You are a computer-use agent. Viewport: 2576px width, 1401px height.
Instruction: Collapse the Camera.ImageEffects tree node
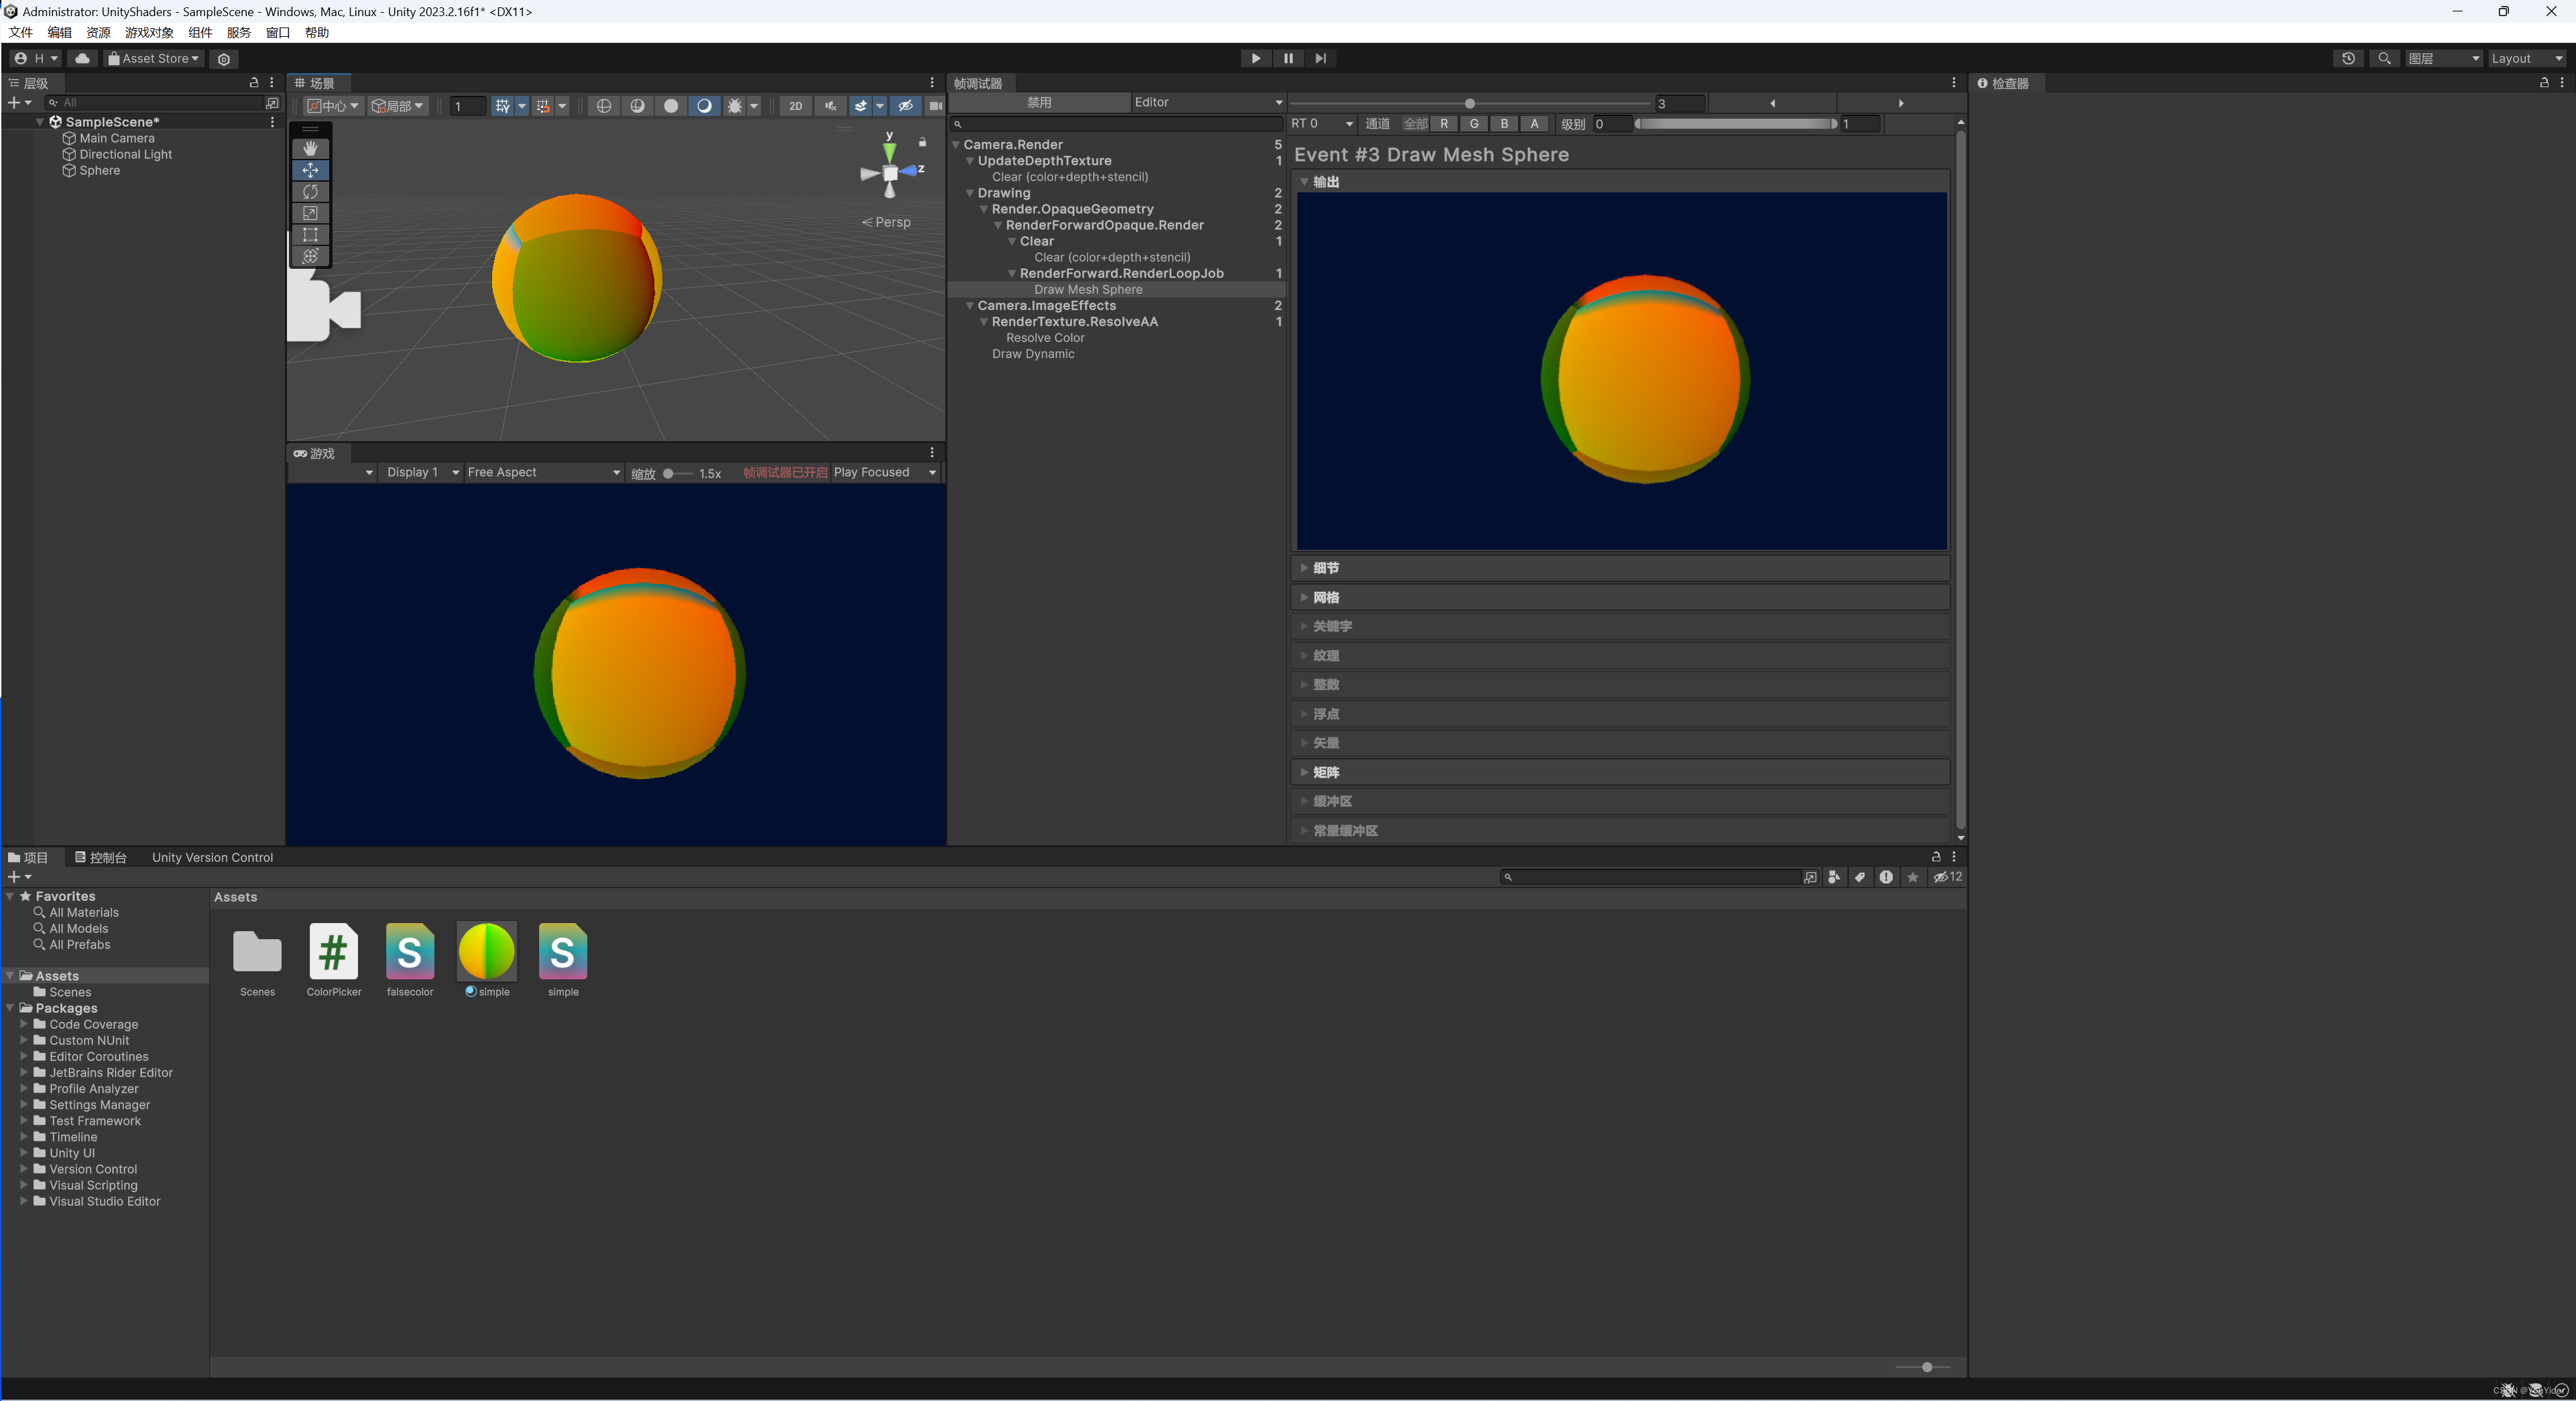pyautogui.click(x=970, y=306)
